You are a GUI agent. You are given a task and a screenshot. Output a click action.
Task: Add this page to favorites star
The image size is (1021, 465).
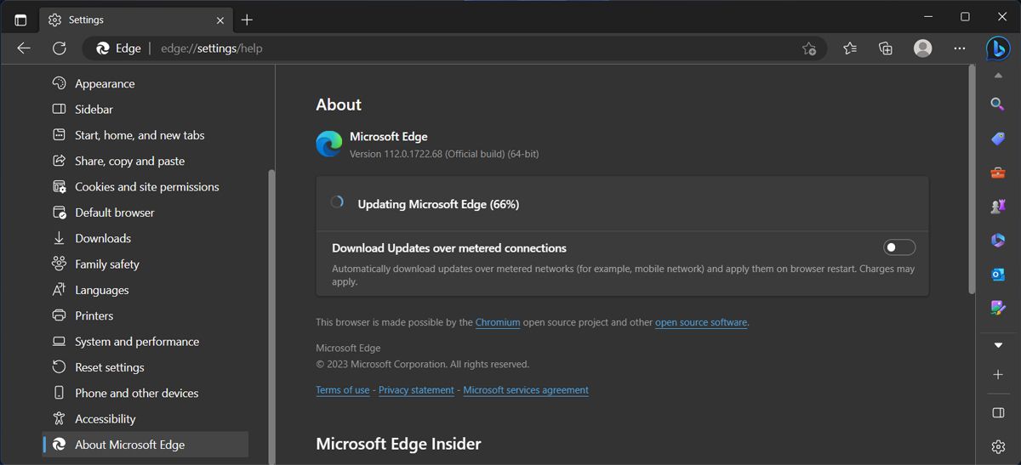809,48
